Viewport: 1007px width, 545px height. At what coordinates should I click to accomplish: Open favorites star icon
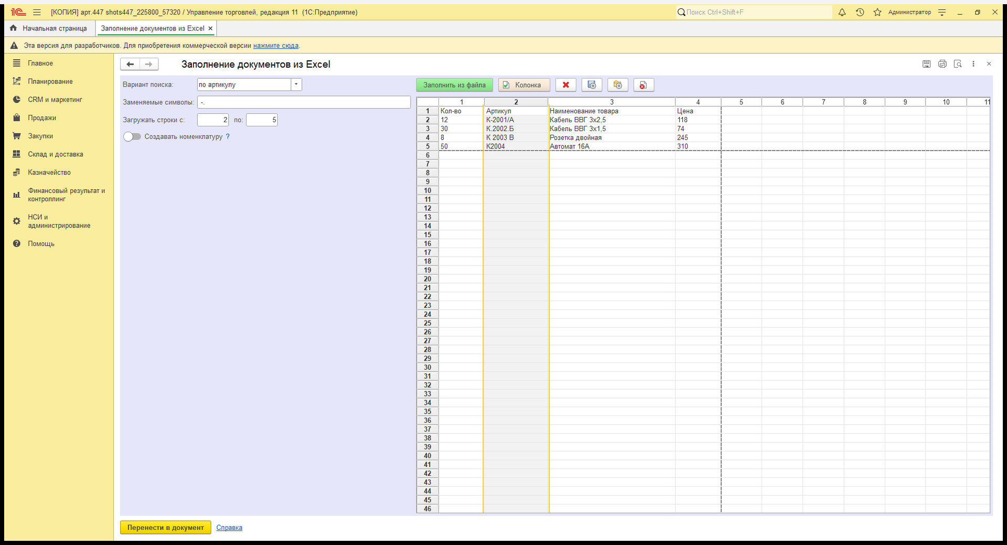(877, 12)
